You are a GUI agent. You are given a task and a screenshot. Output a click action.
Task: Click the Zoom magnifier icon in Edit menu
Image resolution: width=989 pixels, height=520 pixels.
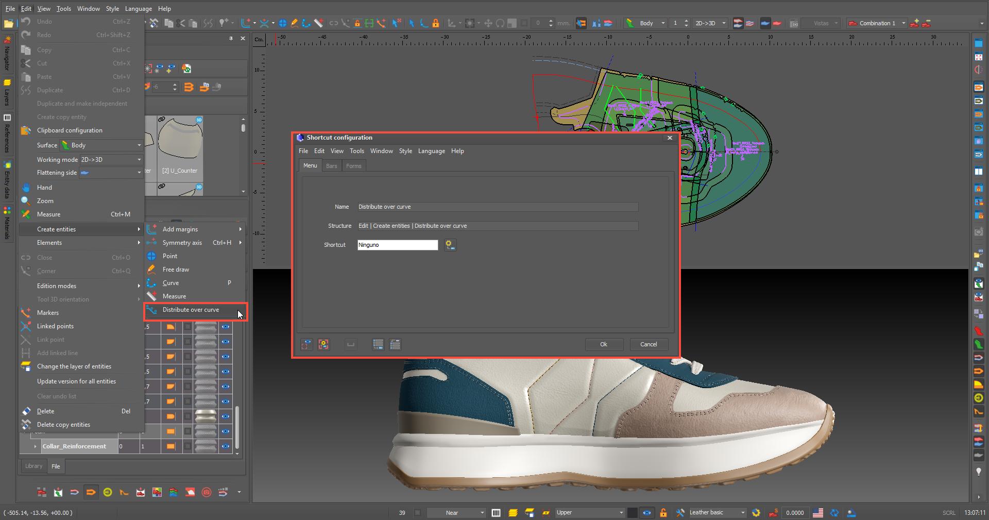[26, 201]
